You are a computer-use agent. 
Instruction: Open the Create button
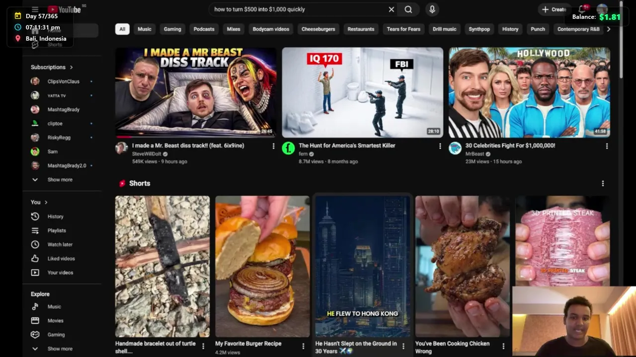[553, 9]
